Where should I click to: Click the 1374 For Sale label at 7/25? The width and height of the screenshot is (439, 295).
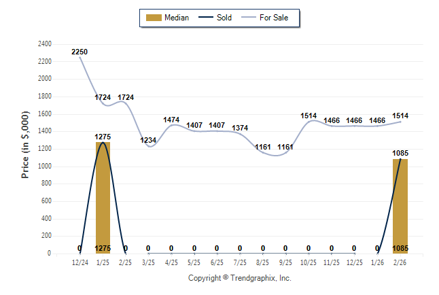click(240, 128)
